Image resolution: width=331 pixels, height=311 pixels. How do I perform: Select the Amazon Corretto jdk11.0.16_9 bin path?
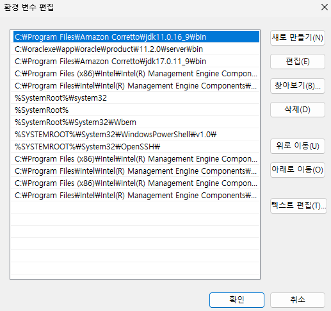136,37
